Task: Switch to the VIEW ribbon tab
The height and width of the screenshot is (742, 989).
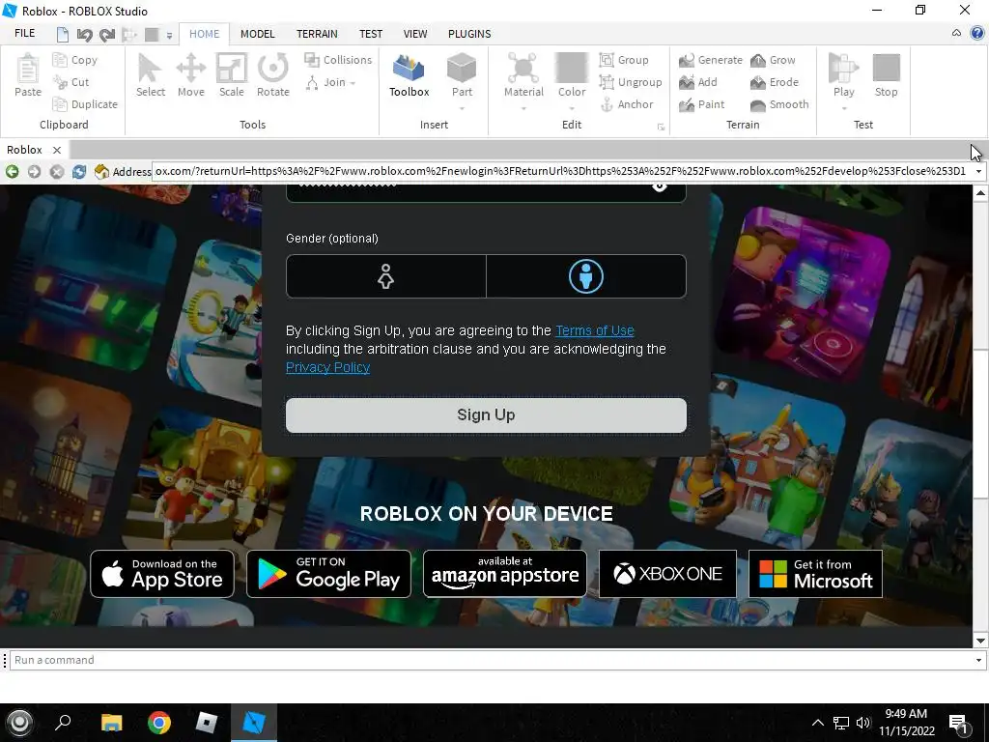Action: click(415, 34)
